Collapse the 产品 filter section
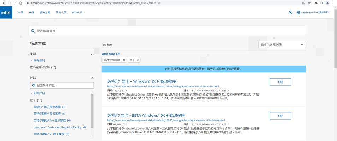Image resolution: width=337 pixels, height=141 pixels. (93, 78)
